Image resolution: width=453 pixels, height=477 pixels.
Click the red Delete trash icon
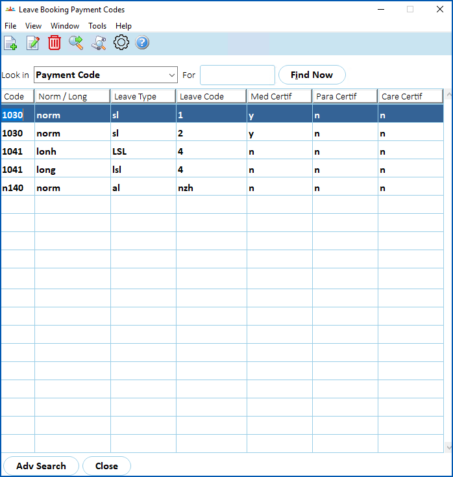(55, 43)
